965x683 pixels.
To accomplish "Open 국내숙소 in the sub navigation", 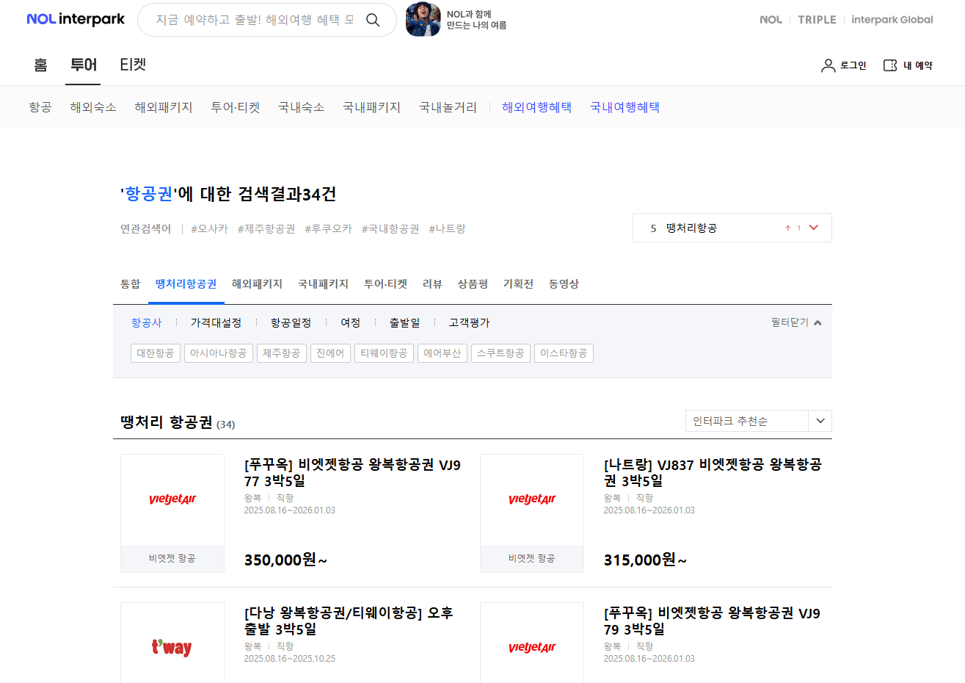I will [302, 107].
